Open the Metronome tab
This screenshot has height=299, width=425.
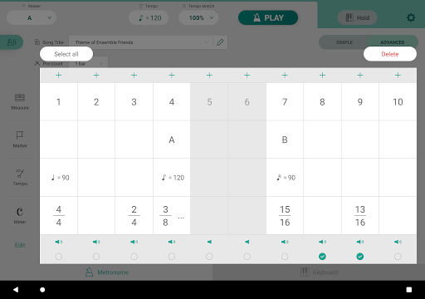(106, 272)
